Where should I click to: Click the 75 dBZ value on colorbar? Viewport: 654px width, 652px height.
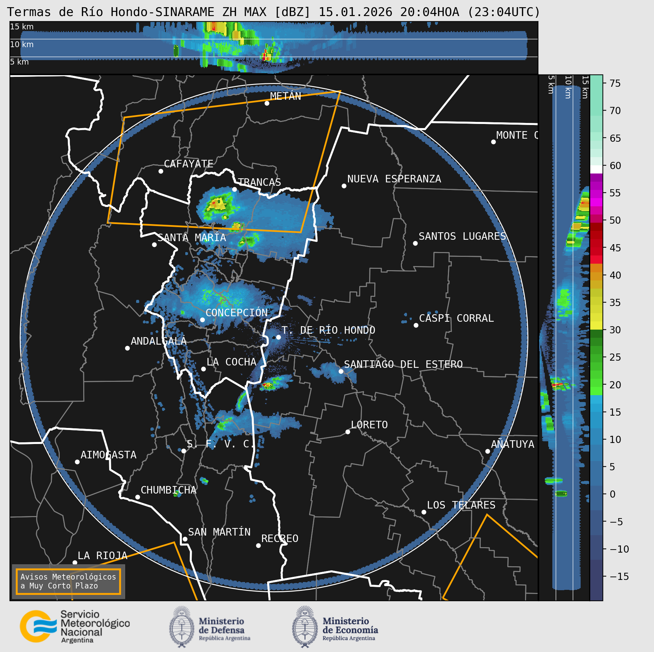pyautogui.click(x=615, y=83)
